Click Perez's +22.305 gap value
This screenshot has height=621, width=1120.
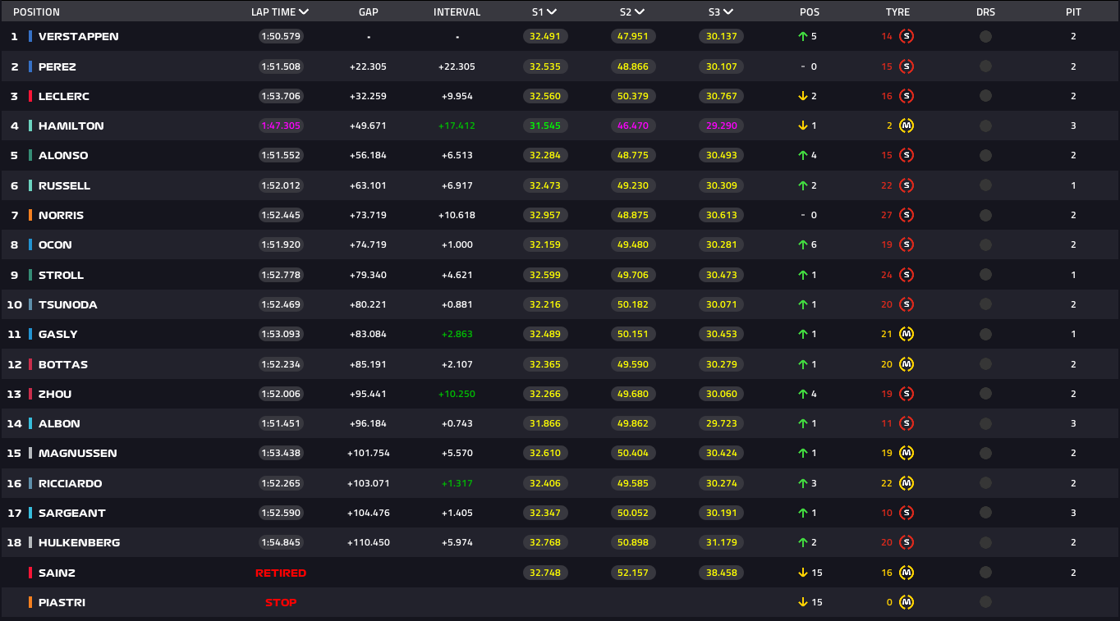click(x=368, y=66)
